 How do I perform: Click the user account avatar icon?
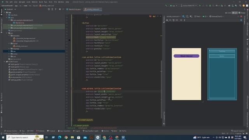click(244, 5)
